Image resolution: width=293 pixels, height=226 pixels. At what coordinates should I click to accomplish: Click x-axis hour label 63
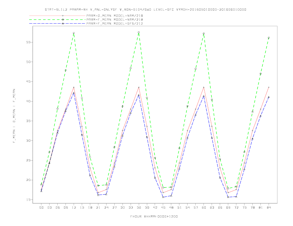point(212,208)
